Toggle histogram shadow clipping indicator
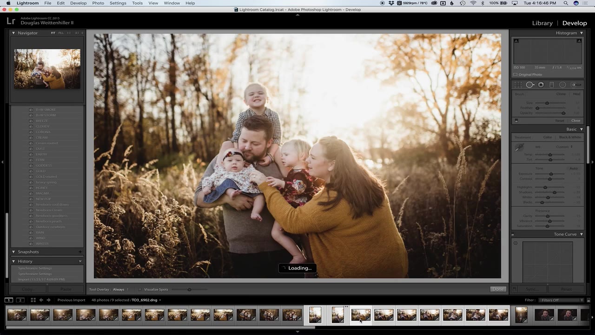The width and height of the screenshot is (595, 335). tap(516, 41)
